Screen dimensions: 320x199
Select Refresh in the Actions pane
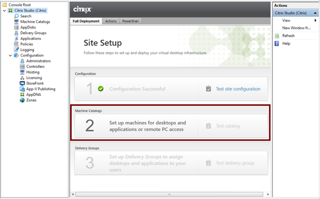pyautogui.click(x=288, y=36)
